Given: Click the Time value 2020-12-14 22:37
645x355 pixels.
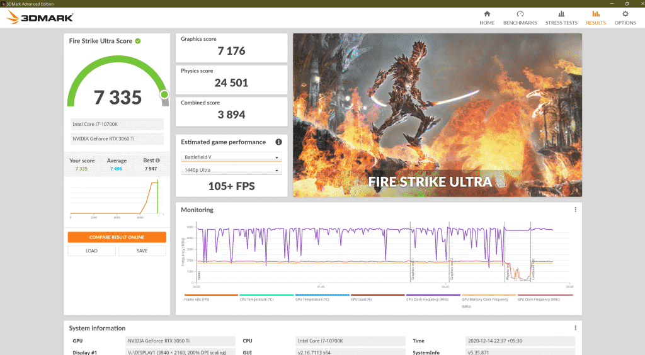Looking at the screenshot, I should (520, 341).
